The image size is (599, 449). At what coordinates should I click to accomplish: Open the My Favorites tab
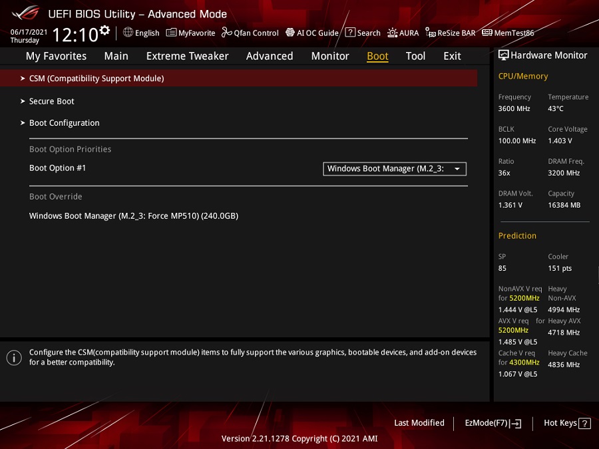[x=56, y=56]
